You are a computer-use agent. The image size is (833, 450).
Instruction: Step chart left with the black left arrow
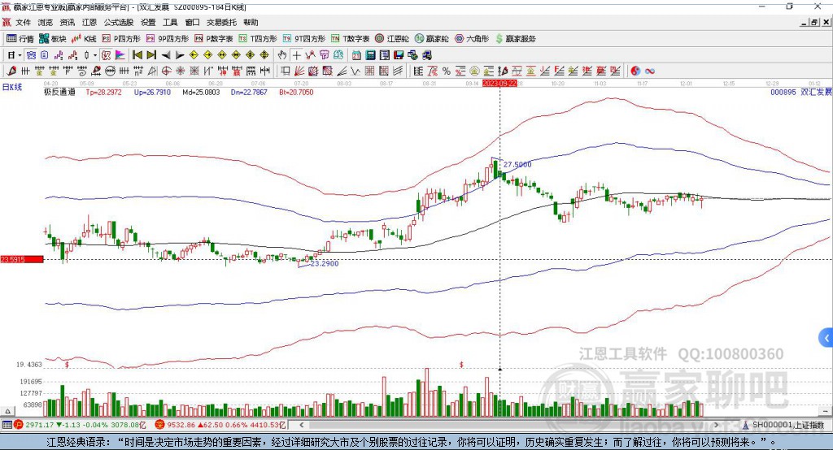click(166, 55)
